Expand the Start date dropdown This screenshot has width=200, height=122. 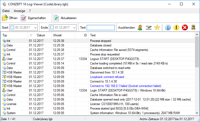pyautogui.click(x=35, y=28)
